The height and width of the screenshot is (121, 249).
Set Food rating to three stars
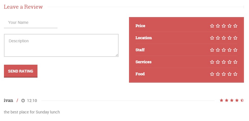[x=224, y=74]
